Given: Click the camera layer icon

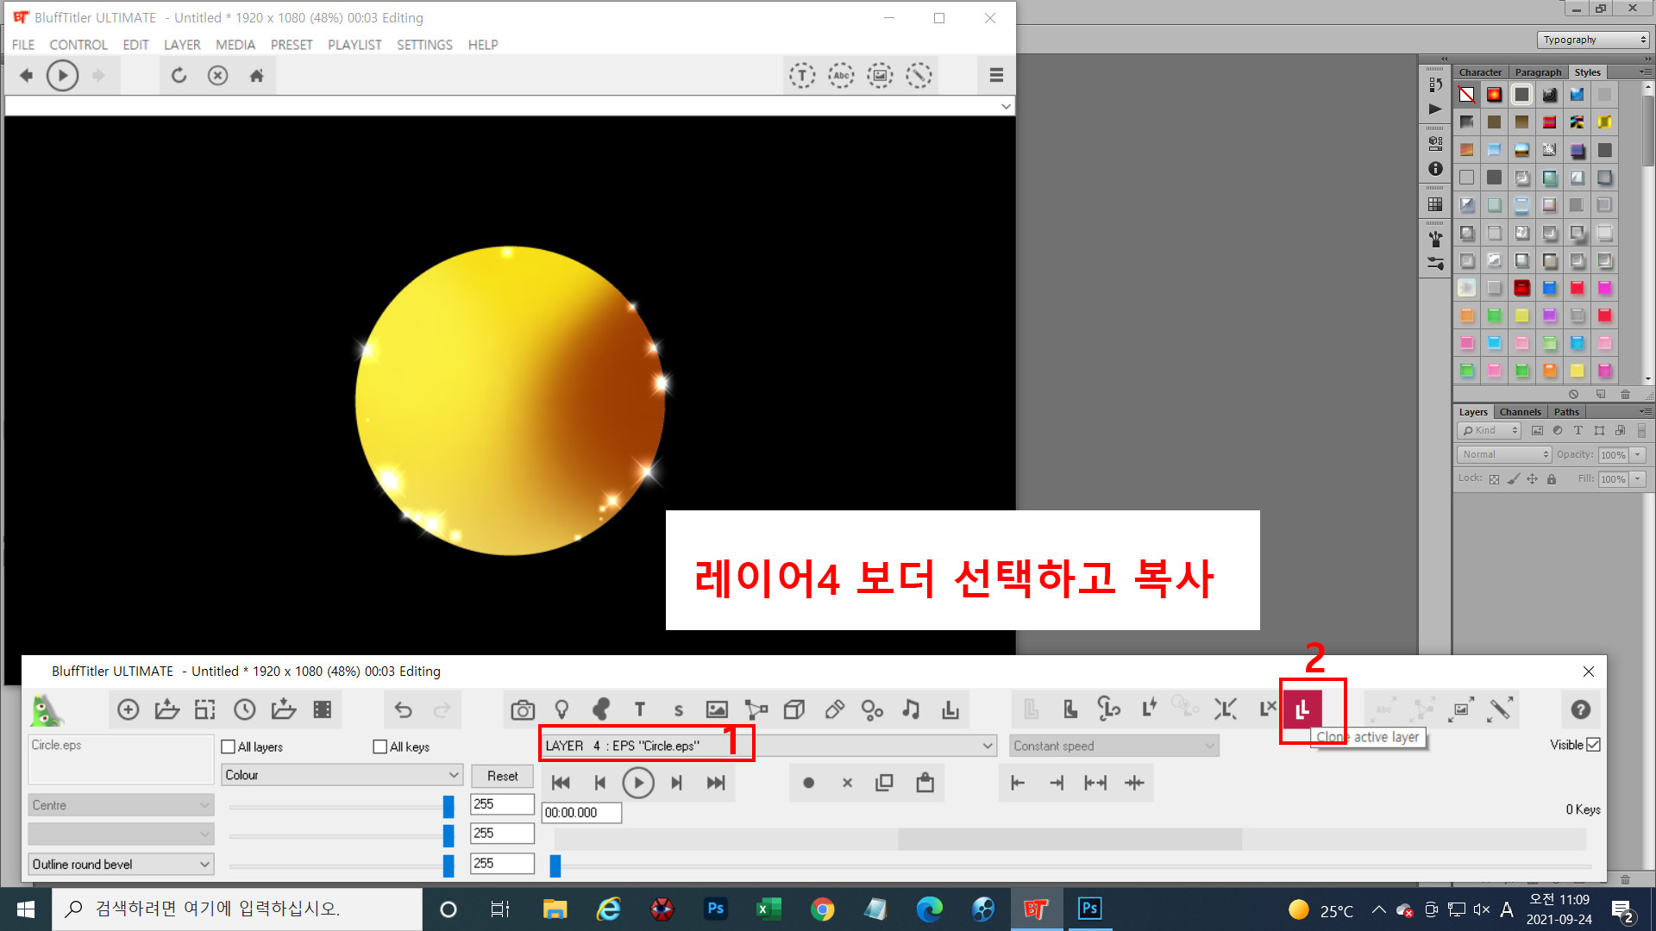Looking at the screenshot, I should pos(522,709).
